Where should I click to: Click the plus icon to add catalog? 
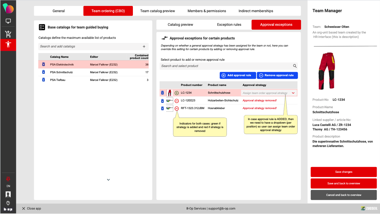tap(144, 47)
